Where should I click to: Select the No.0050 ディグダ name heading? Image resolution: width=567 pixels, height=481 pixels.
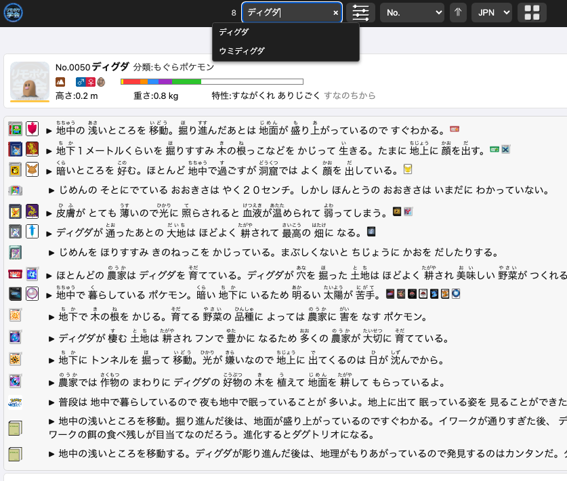point(92,67)
